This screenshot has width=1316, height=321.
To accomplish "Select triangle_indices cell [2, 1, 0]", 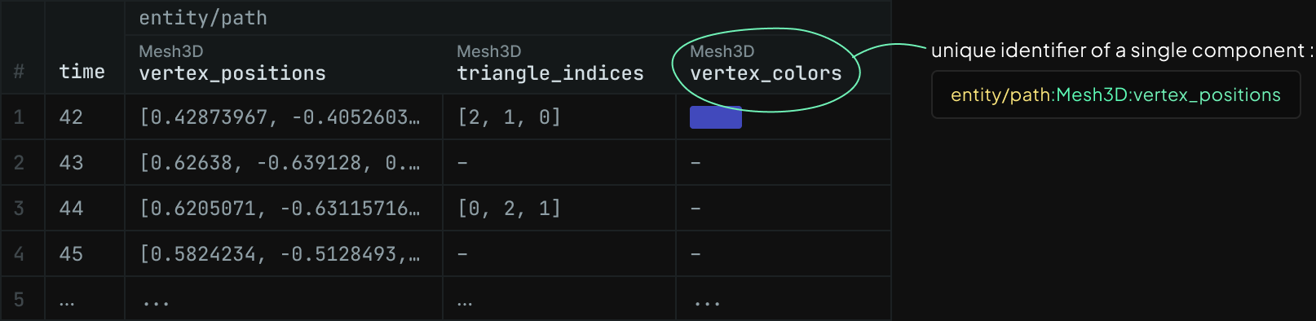I will [559, 117].
